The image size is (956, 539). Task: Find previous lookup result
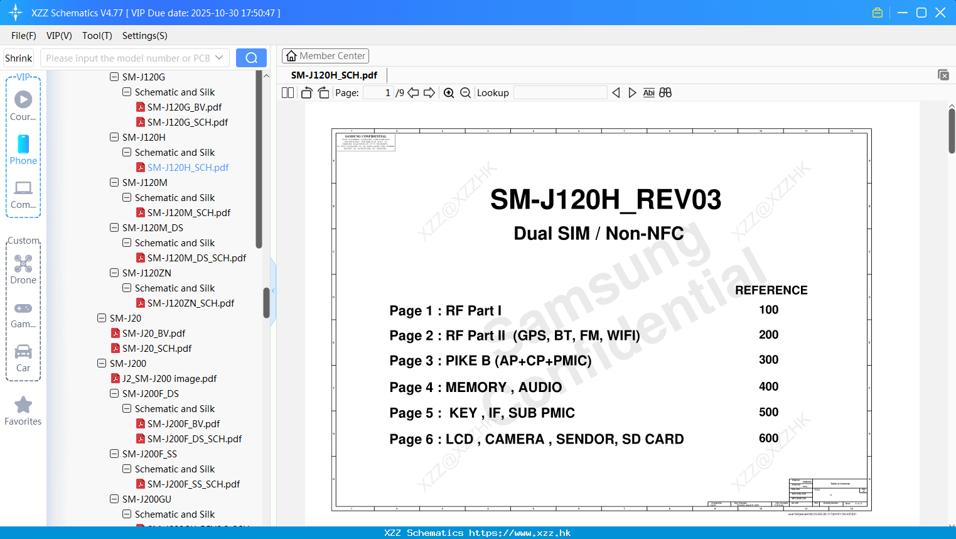[x=616, y=92]
